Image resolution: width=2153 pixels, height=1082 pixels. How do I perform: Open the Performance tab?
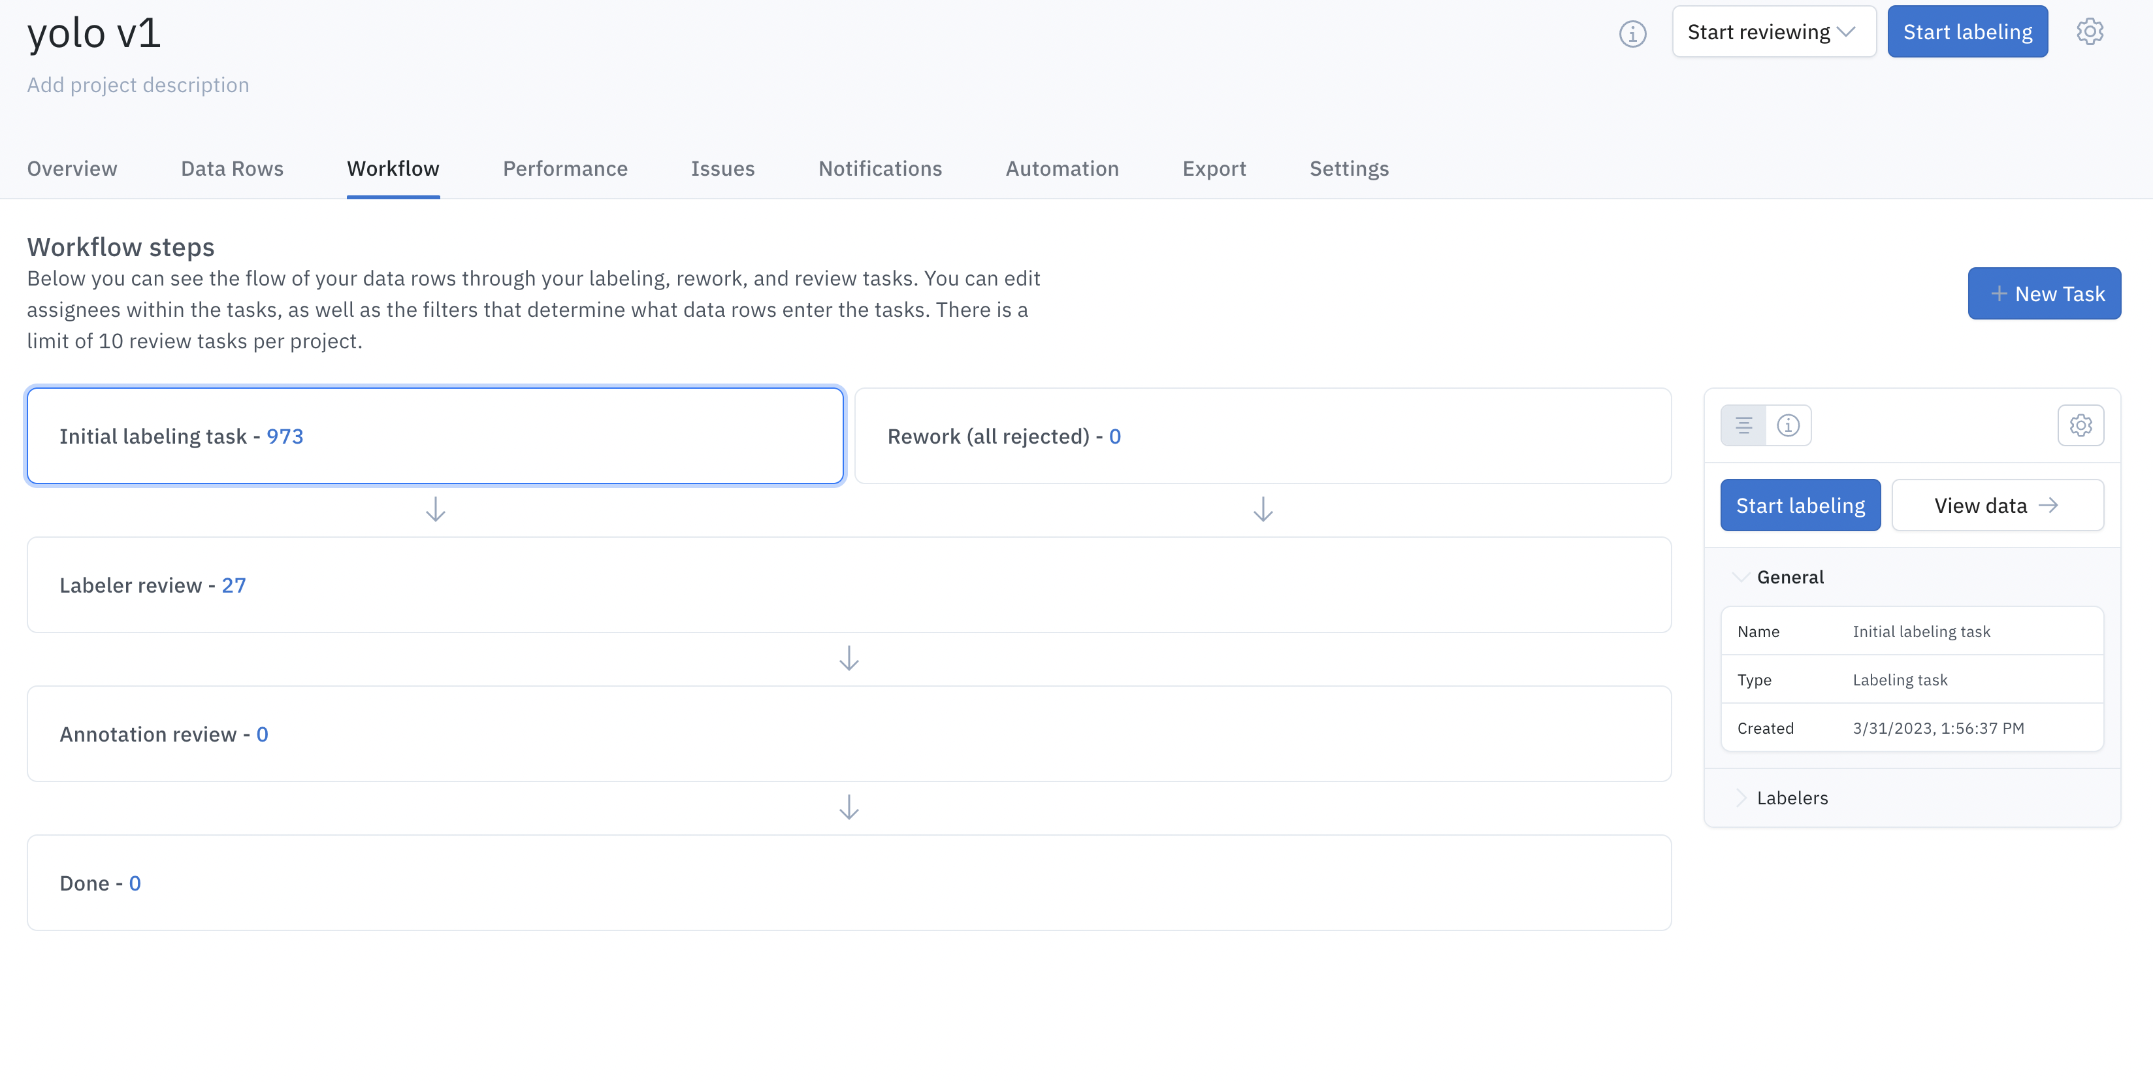[x=565, y=169]
